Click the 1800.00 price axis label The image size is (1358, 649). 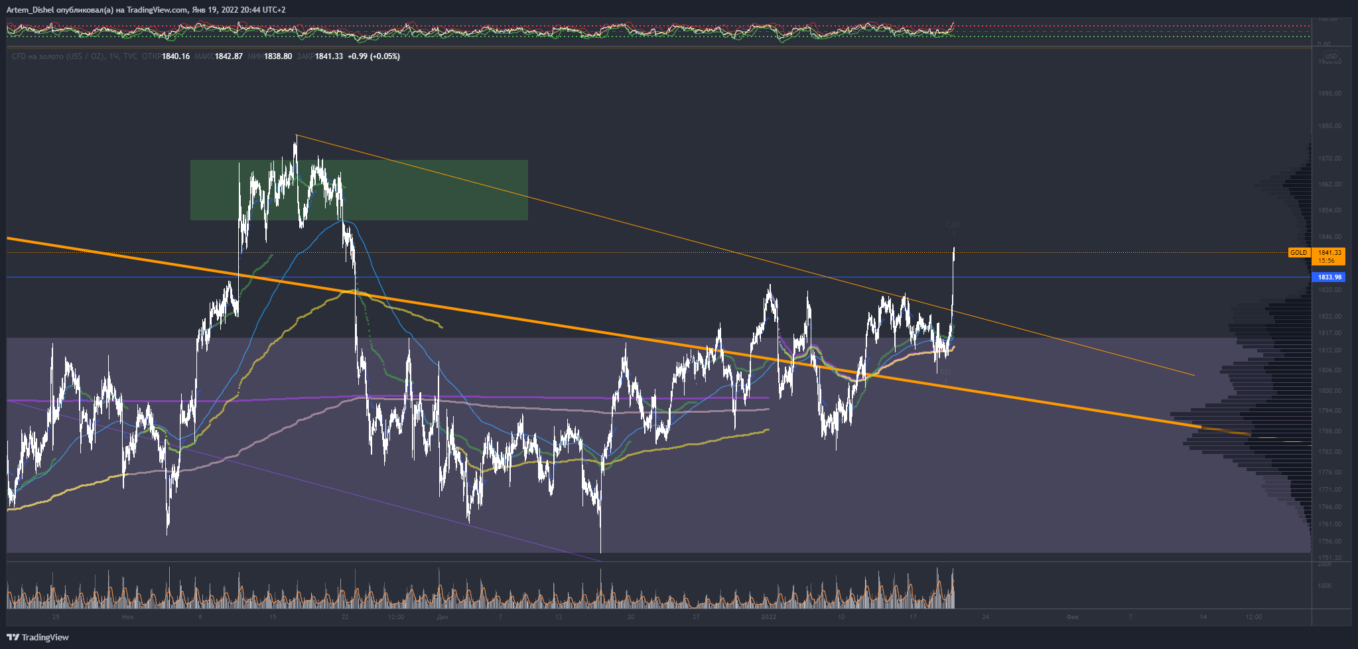(x=1329, y=391)
